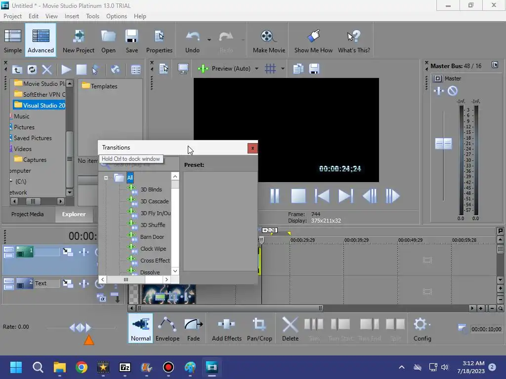The image size is (506, 379).
Task: Save preview snapshot to file
Action: pos(314,68)
